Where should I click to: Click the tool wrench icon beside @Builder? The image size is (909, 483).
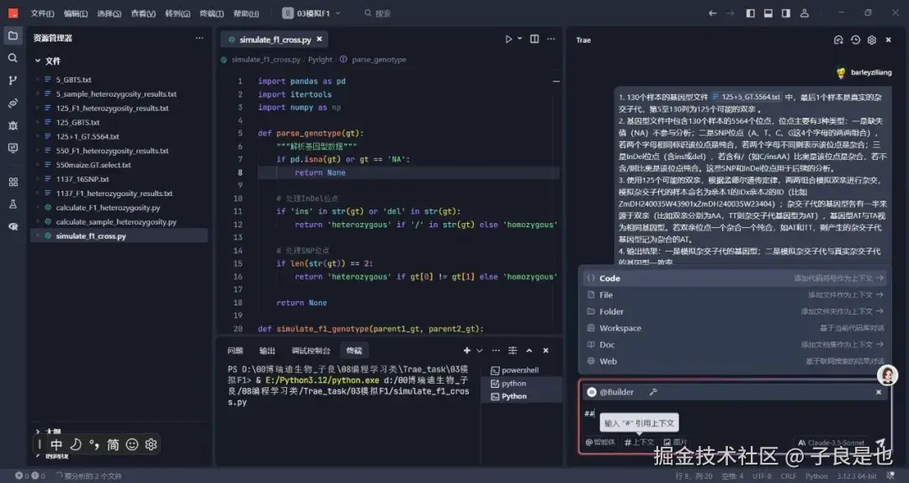click(653, 392)
